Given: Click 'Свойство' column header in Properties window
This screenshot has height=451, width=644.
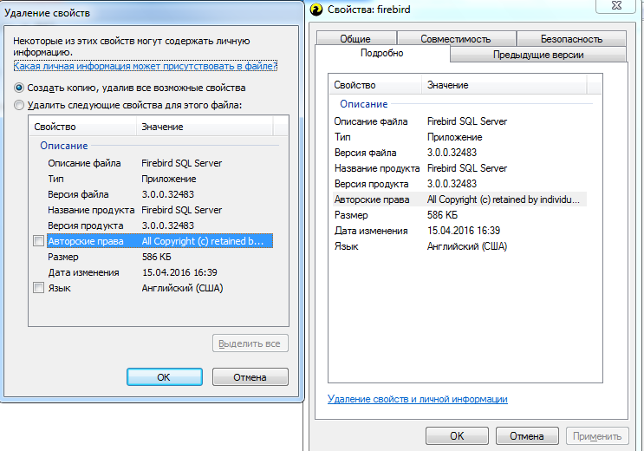Looking at the screenshot, I should point(375,85).
